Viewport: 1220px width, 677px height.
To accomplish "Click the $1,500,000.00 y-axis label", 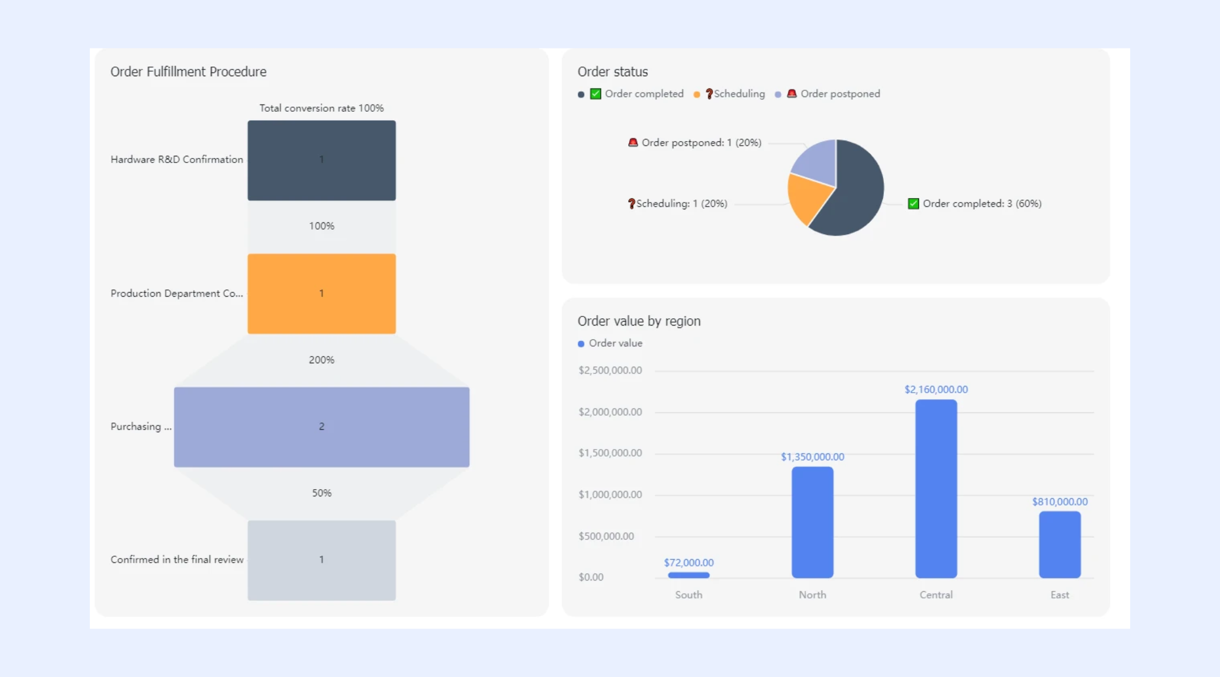I will 610,453.
